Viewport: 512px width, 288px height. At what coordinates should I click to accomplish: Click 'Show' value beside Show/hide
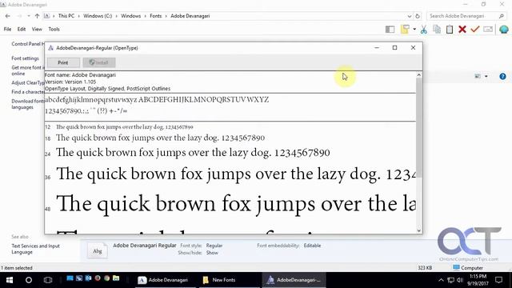click(x=212, y=253)
